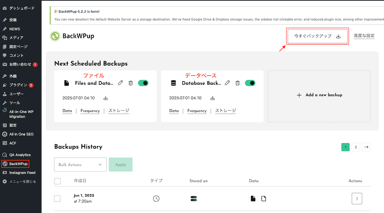This screenshot has width=384, height=213.
Task: Click the Database Back... card title
Action: (x=201, y=83)
